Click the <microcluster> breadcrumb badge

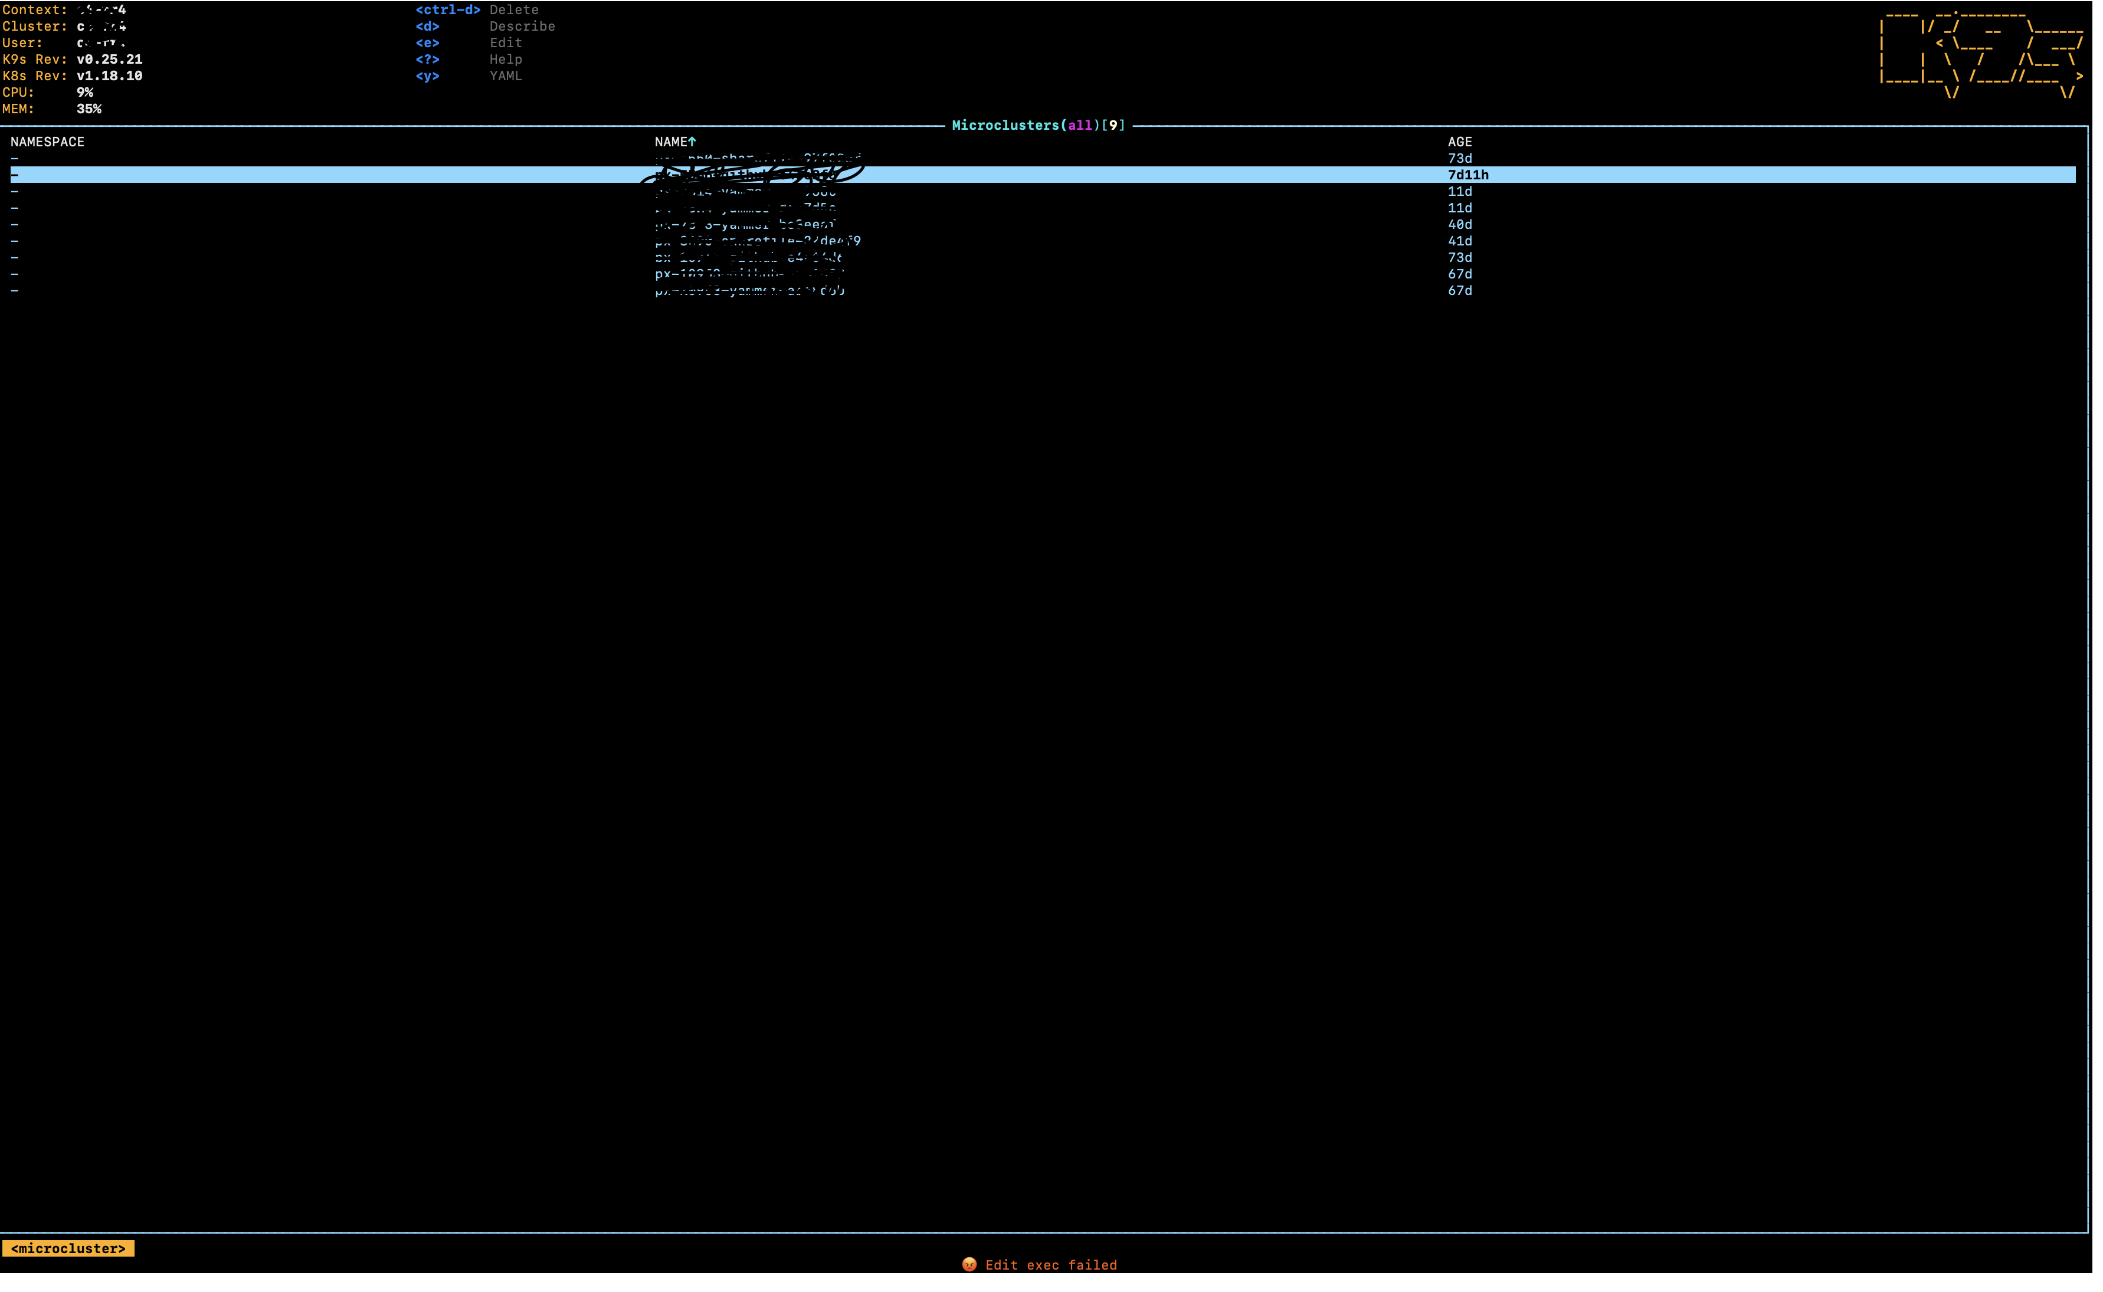pyautogui.click(x=68, y=1248)
